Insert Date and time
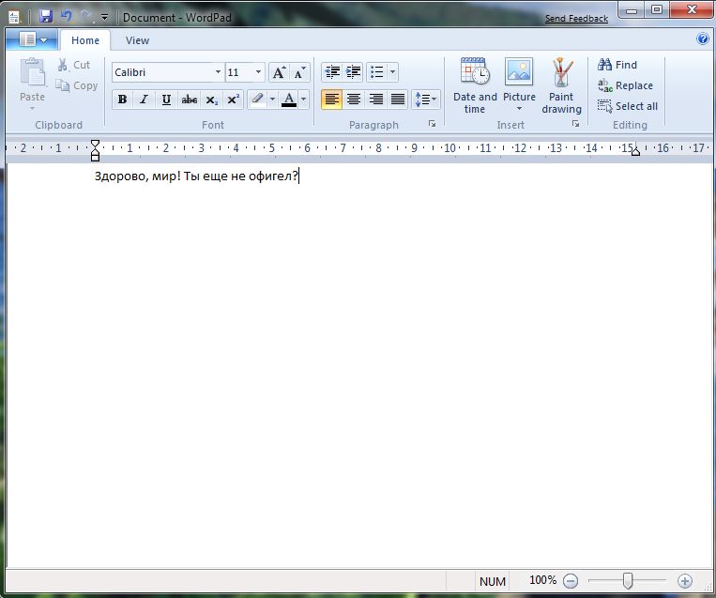Image resolution: width=716 pixels, height=598 pixels. [x=475, y=85]
